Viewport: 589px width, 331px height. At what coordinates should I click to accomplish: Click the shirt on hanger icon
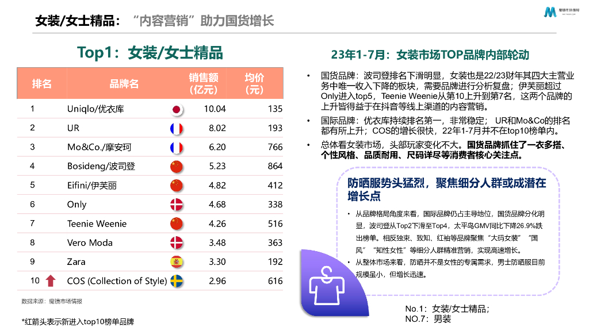click(327, 286)
